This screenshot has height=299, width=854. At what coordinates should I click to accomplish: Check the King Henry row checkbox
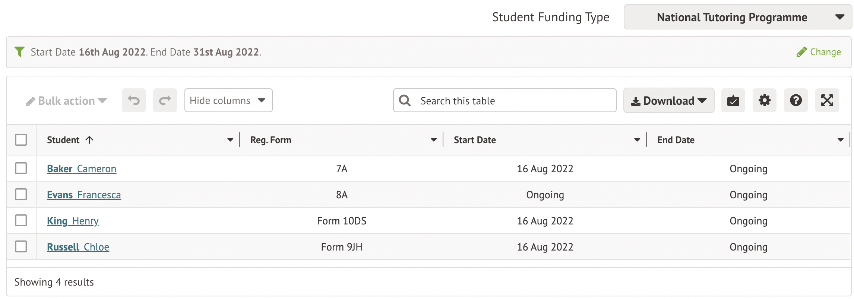21,220
